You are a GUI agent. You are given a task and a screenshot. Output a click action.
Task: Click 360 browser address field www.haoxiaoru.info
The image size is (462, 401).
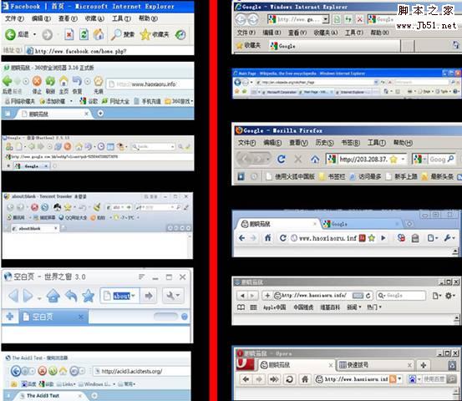click(150, 84)
